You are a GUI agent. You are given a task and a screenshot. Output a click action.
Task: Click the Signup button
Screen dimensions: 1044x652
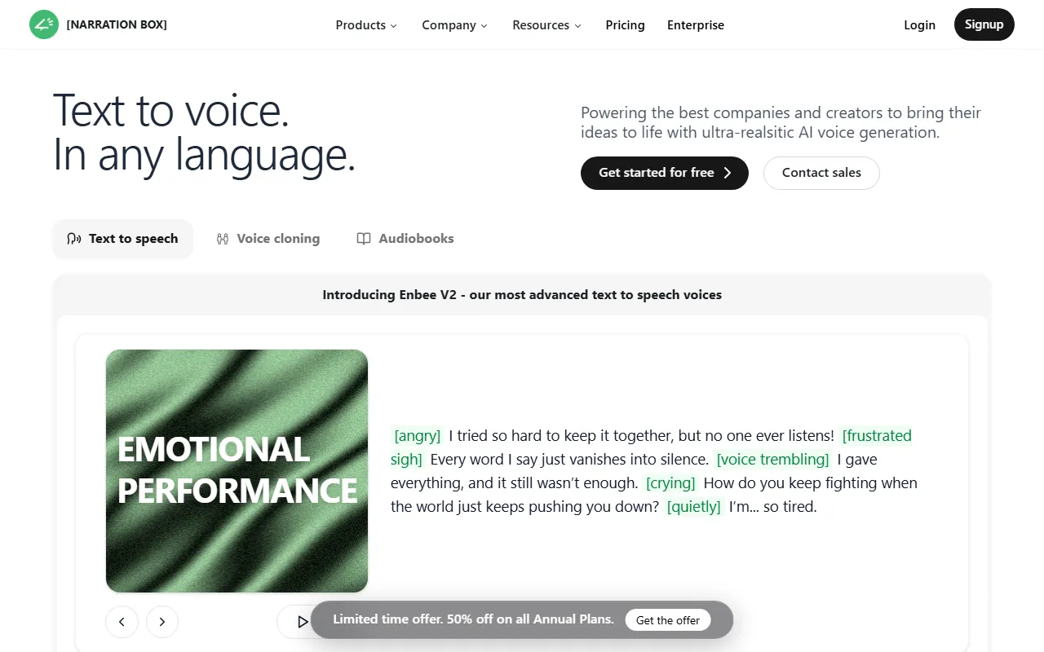click(x=984, y=24)
